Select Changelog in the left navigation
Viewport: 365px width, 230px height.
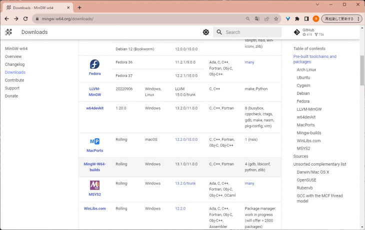14,64
